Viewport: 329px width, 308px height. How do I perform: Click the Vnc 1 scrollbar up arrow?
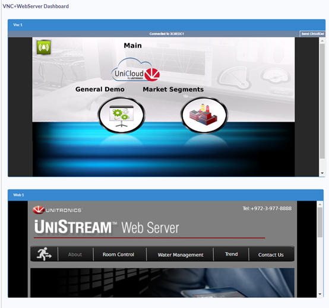322,41
